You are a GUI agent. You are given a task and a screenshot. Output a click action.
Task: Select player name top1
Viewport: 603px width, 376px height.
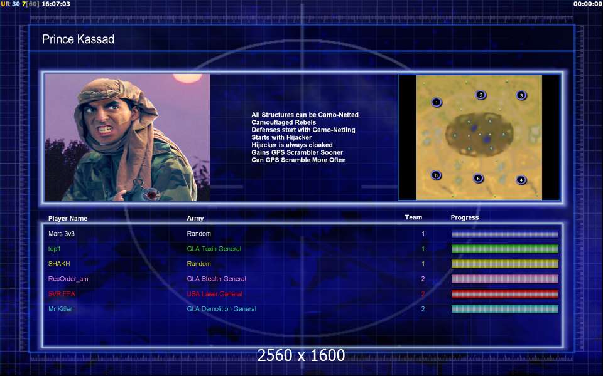coord(54,249)
